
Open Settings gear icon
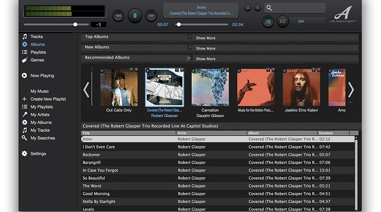point(24,153)
